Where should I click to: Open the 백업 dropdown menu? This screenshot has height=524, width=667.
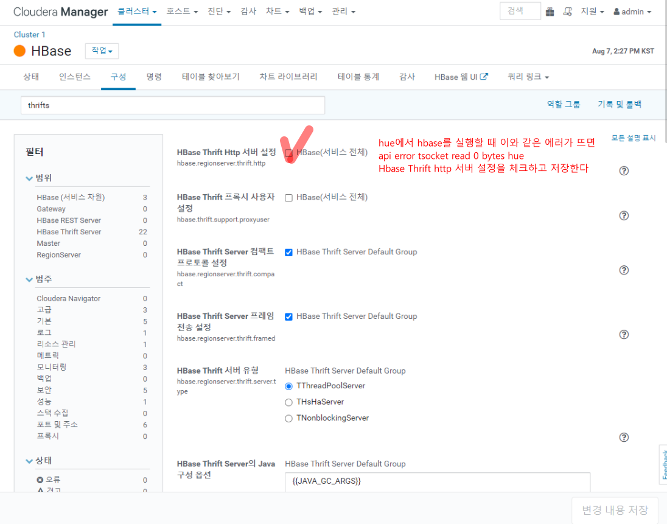point(310,12)
